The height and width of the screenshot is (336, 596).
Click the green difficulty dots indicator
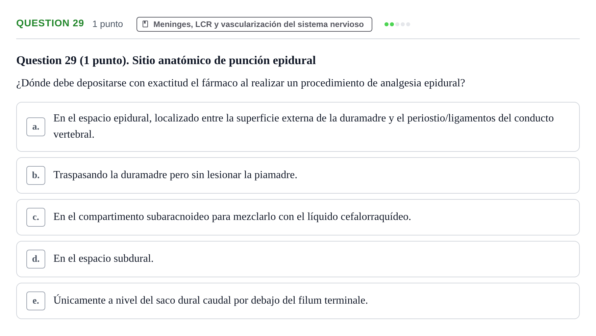click(x=397, y=24)
